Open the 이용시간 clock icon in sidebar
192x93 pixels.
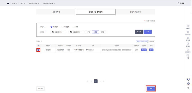click(x=188, y=26)
